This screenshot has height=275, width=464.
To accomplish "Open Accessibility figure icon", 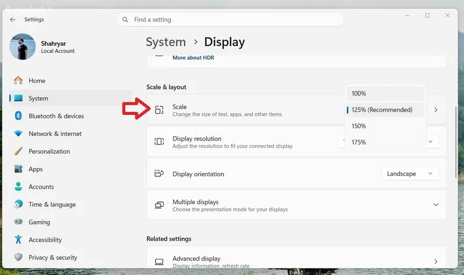I will pos(18,240).
